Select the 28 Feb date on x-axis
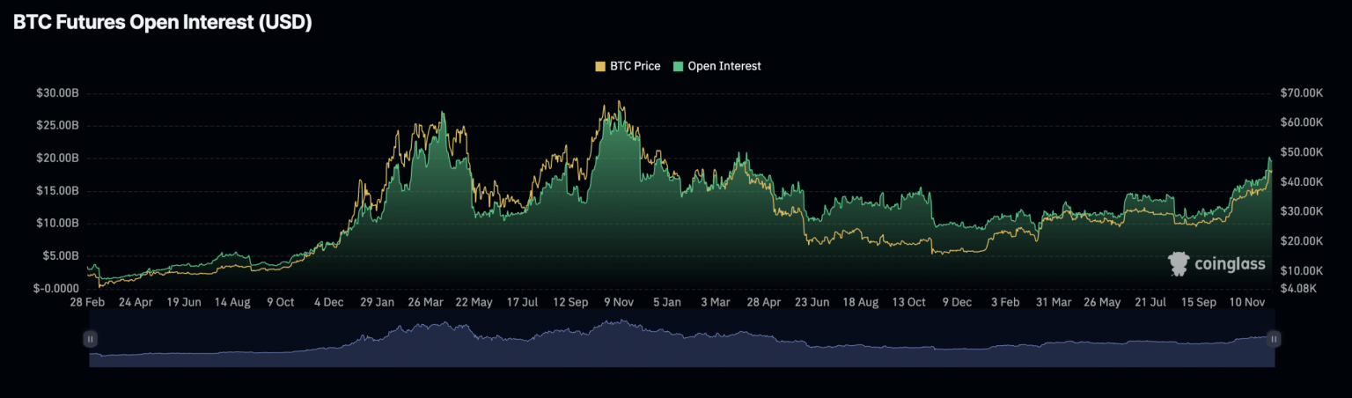The image size is (1352, 398). (87, 302)
